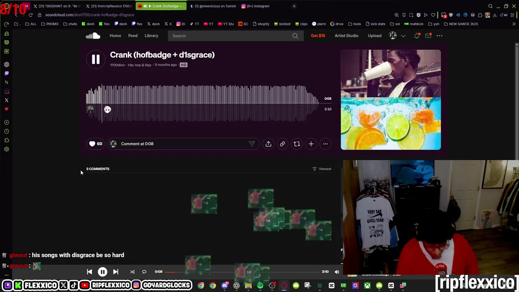This screenshot has height=292, width=519.
Task: Send the comment with the paper plane icon
Action: coord(252,144)
